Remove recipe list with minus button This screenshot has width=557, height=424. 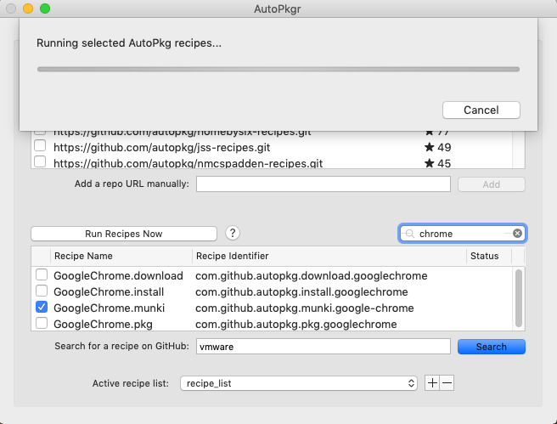click(x=447, y=383)
